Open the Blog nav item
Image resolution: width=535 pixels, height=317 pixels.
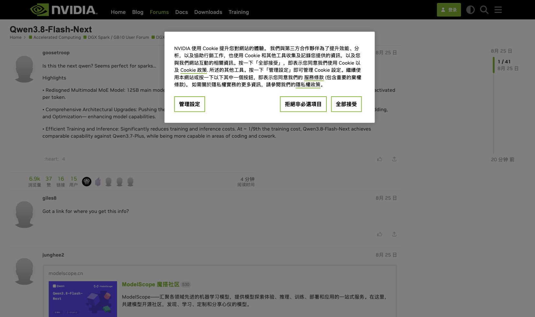coord(138,12)
